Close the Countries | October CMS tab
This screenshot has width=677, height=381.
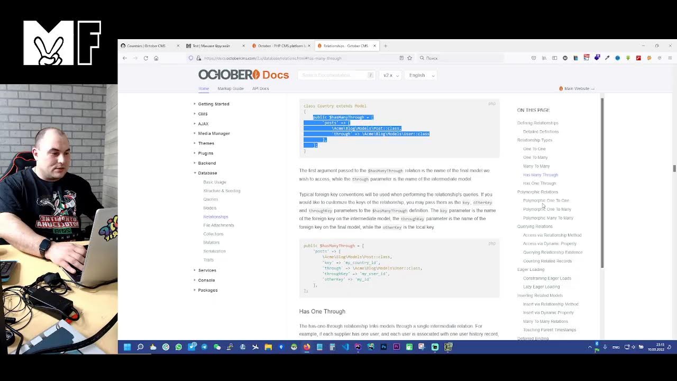tap(178, 46)
